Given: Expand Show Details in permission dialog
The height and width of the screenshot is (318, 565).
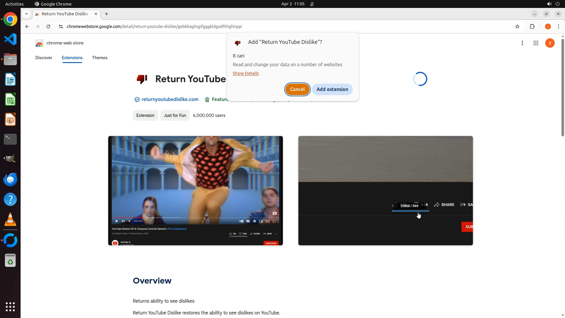Looking at the screenshot, I should [245, 73].
